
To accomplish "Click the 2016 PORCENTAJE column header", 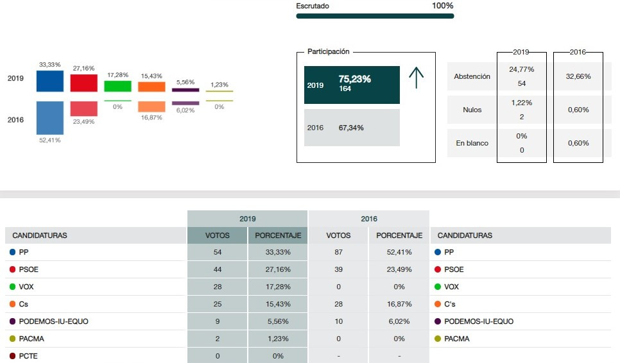I will click(x=399, y=235).
